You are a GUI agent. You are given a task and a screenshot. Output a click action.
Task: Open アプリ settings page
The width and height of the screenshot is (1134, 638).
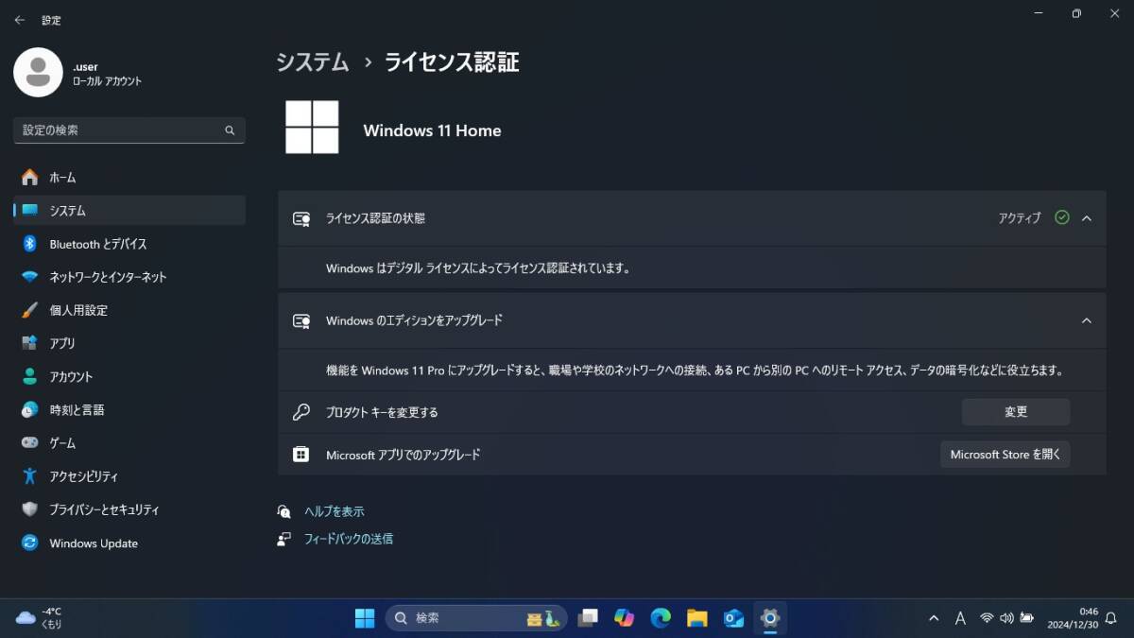129,343
